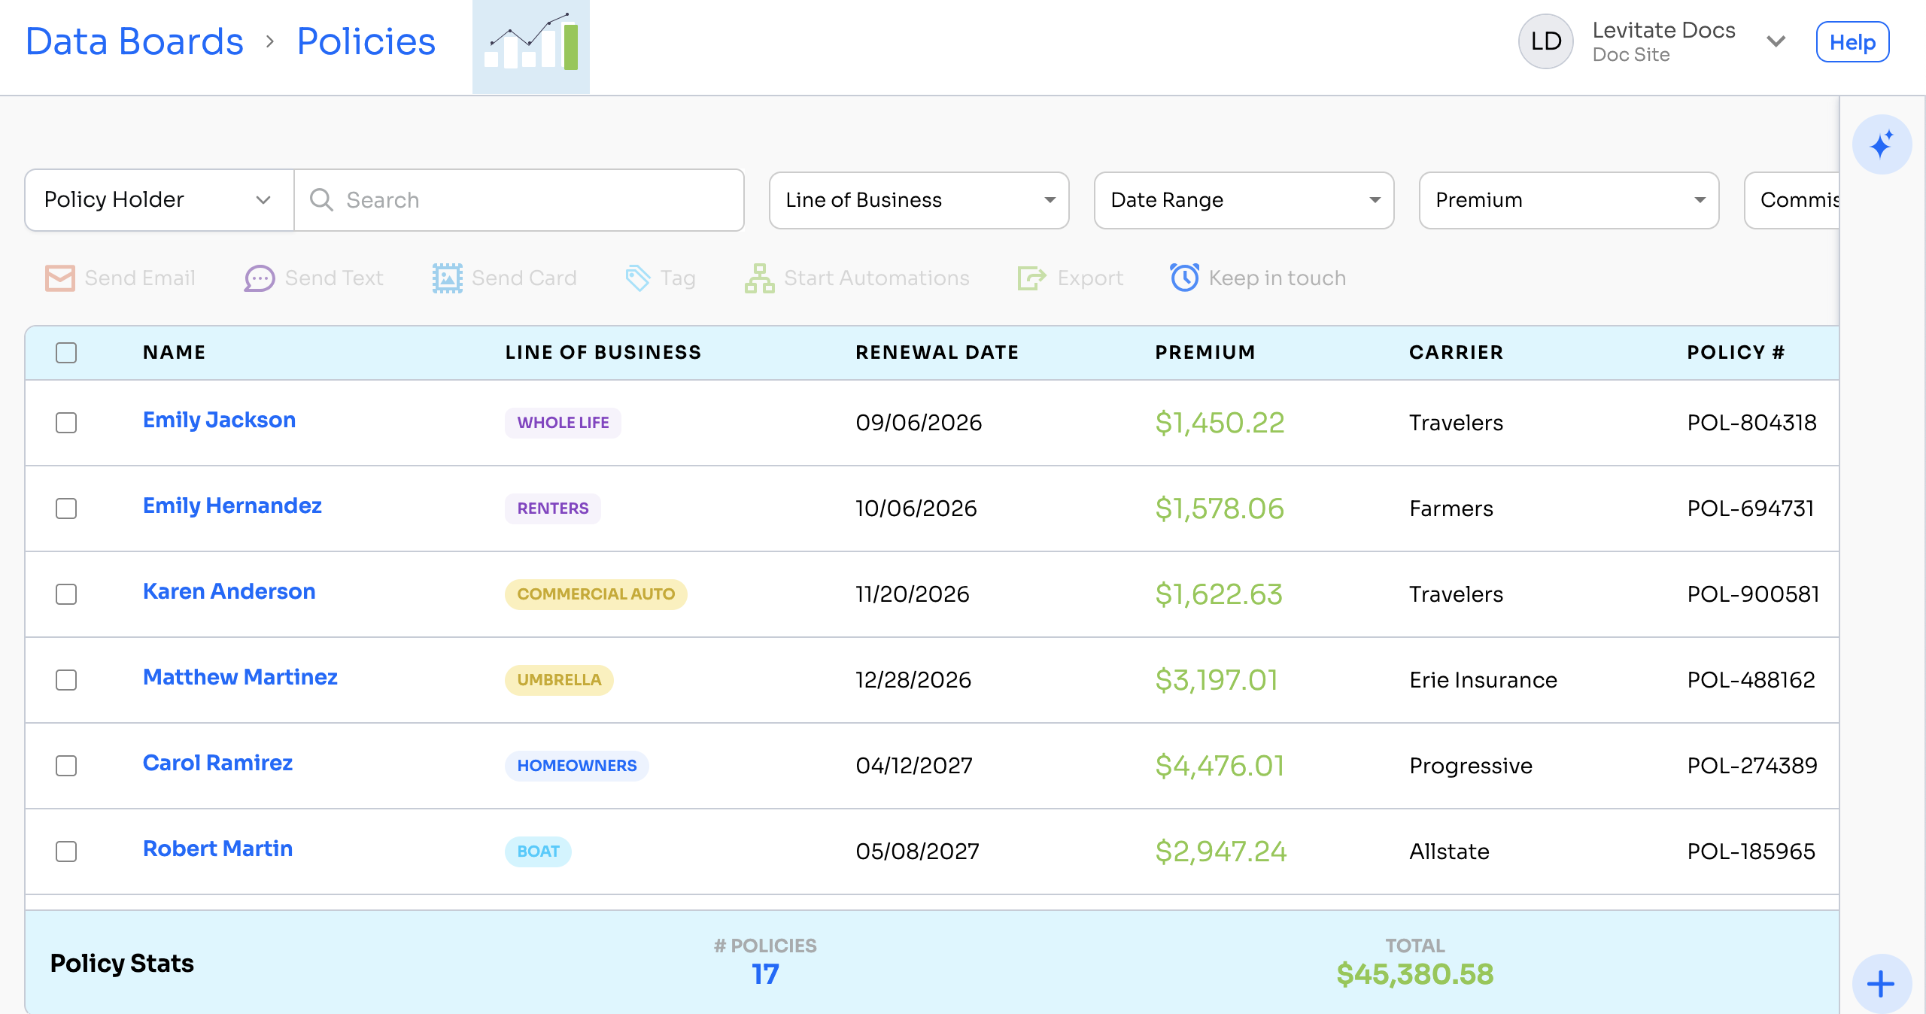1926x1014 pixels.
Task: Go to Data Boards breadcrumb
Action: click(135, 41)
